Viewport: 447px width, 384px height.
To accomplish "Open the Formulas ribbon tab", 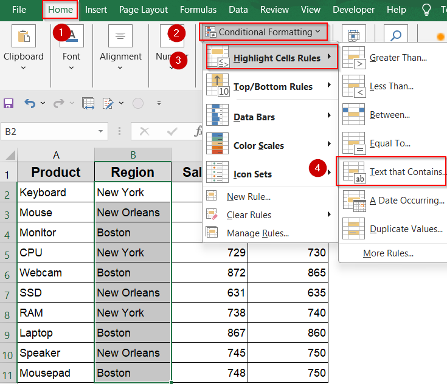I will [198, 10].
